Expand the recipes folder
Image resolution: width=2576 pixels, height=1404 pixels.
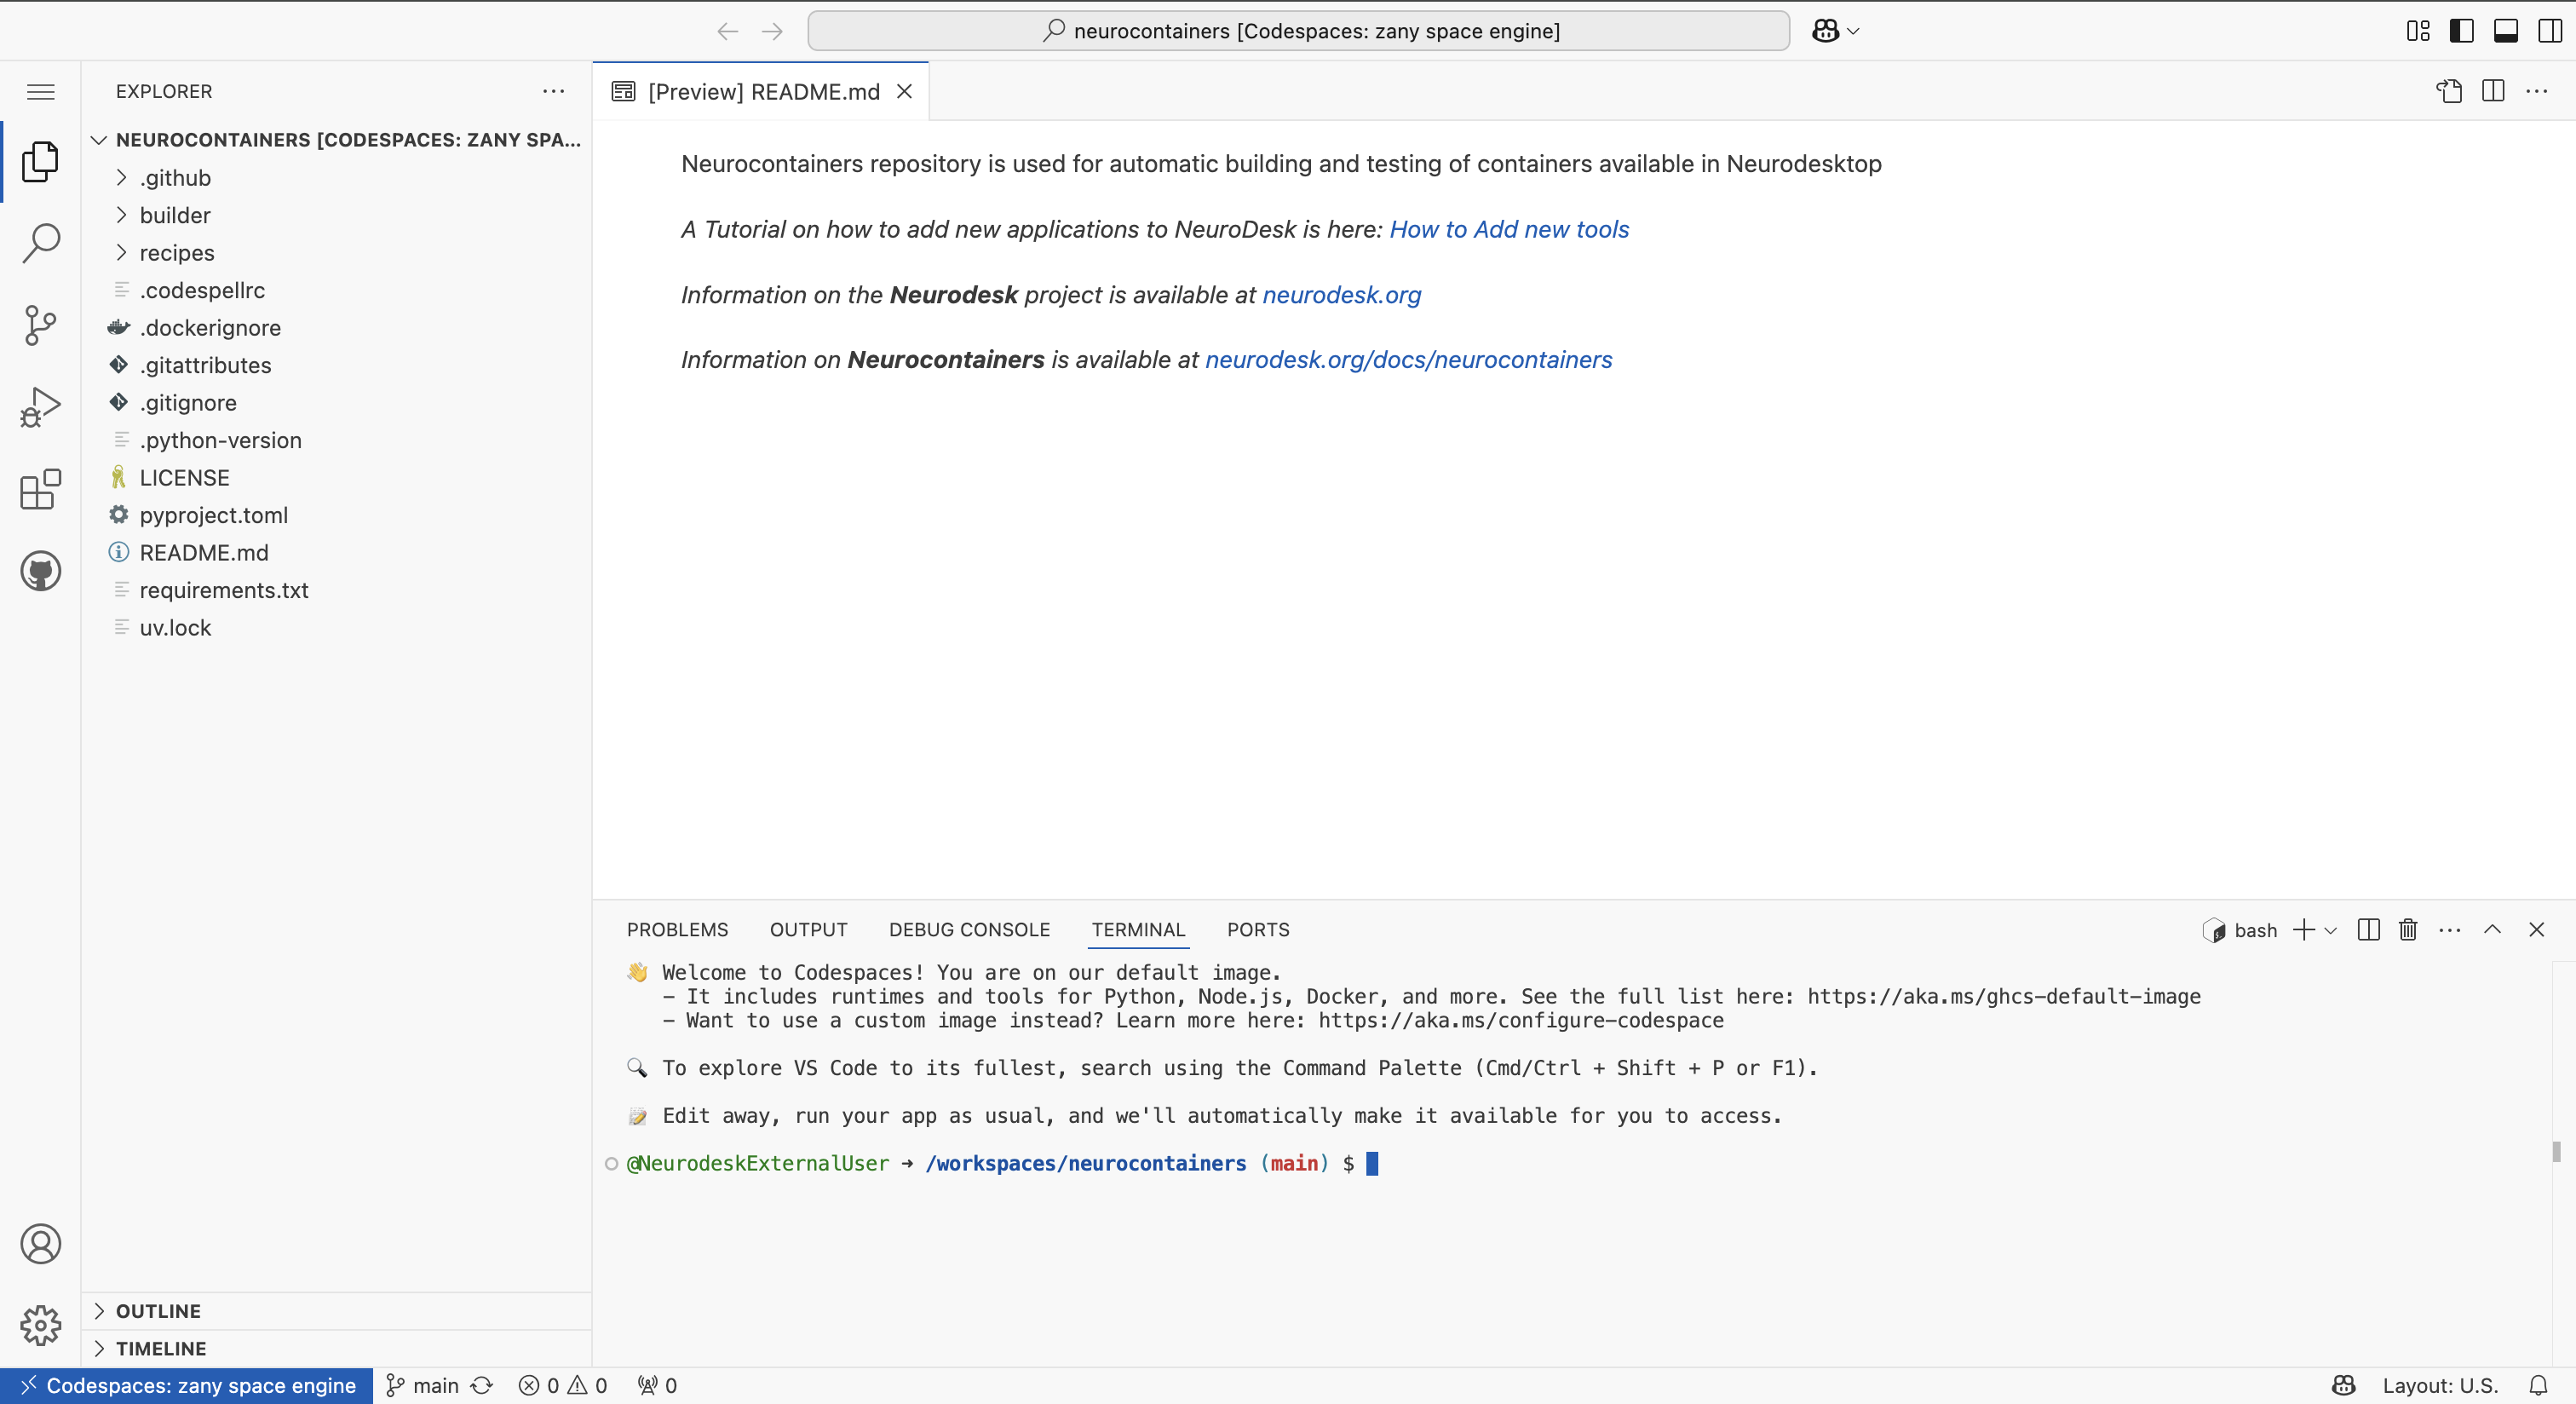[177, 253]
